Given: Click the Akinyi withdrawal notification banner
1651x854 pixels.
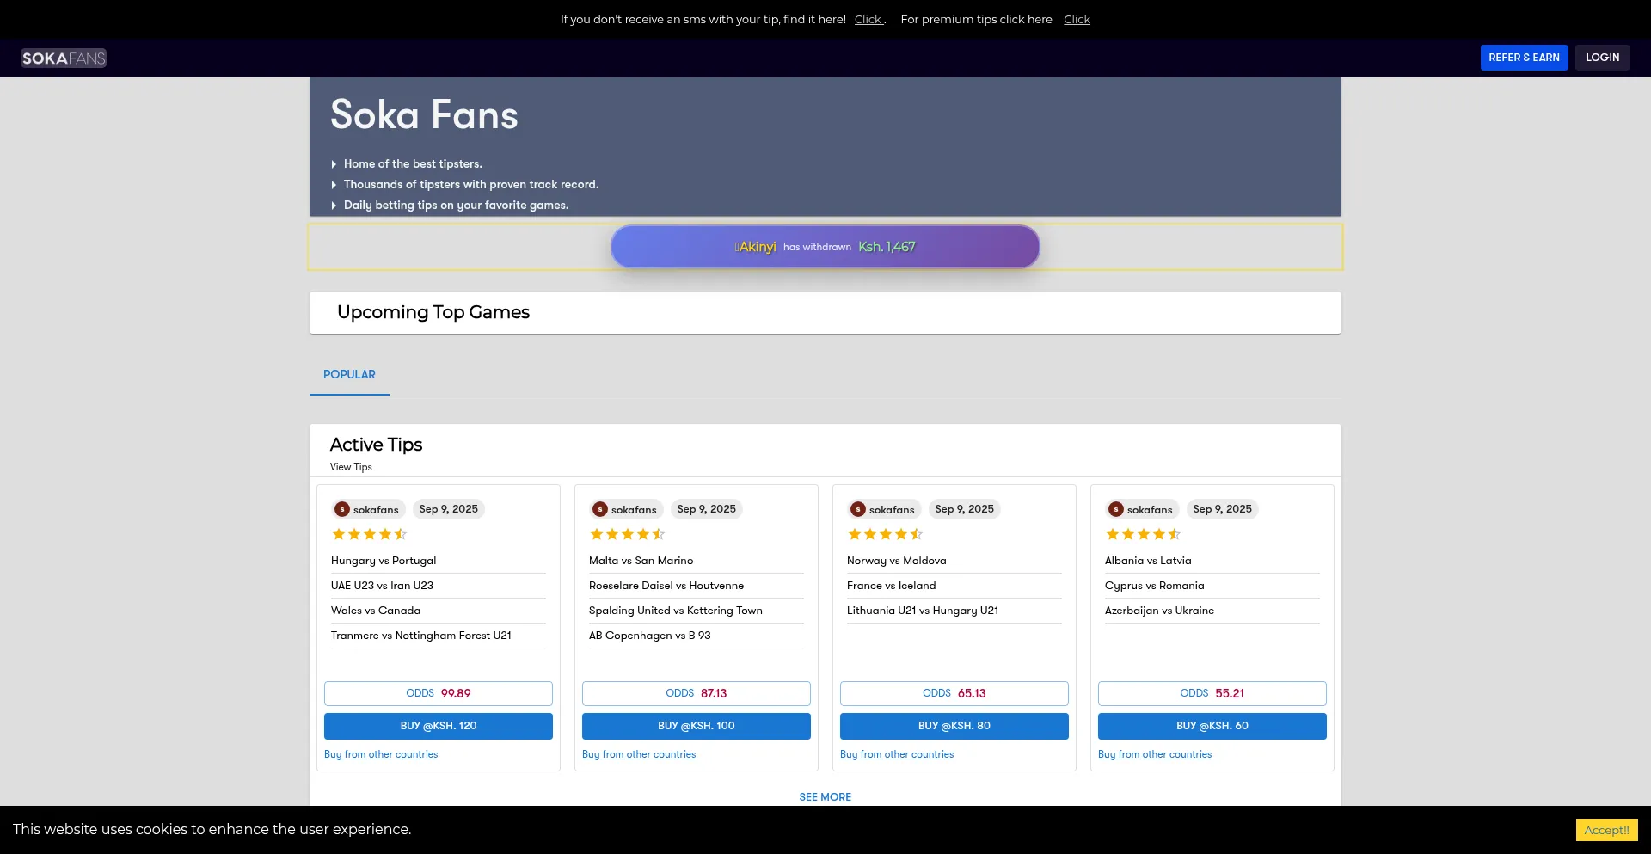Looking at the screenshot, I should 825,247.
